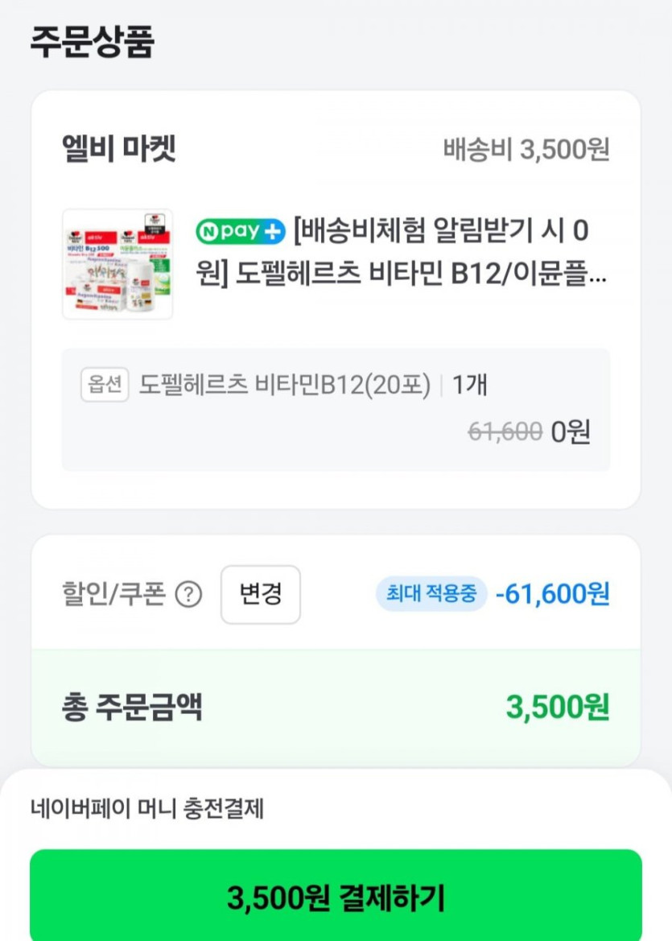Viewport: 672px width, 941px height.
Task: Tap the green 3,500원 total amount
Action: pos(557,708)
